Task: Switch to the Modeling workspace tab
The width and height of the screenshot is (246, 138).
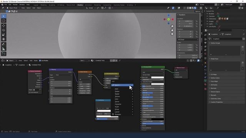Action: 43,5
